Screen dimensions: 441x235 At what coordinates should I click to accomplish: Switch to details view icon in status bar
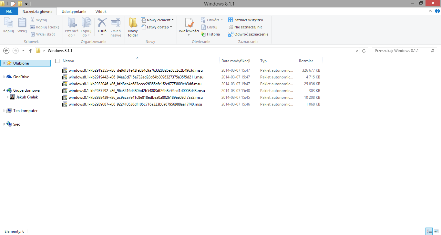pos(429,231)
